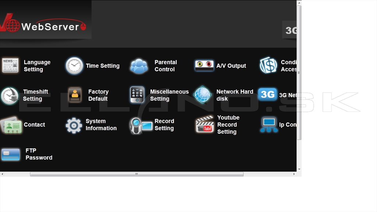This screenshot has width=377, height=212.
Task: Select the A/V Output text label
Action: [231, 66]
